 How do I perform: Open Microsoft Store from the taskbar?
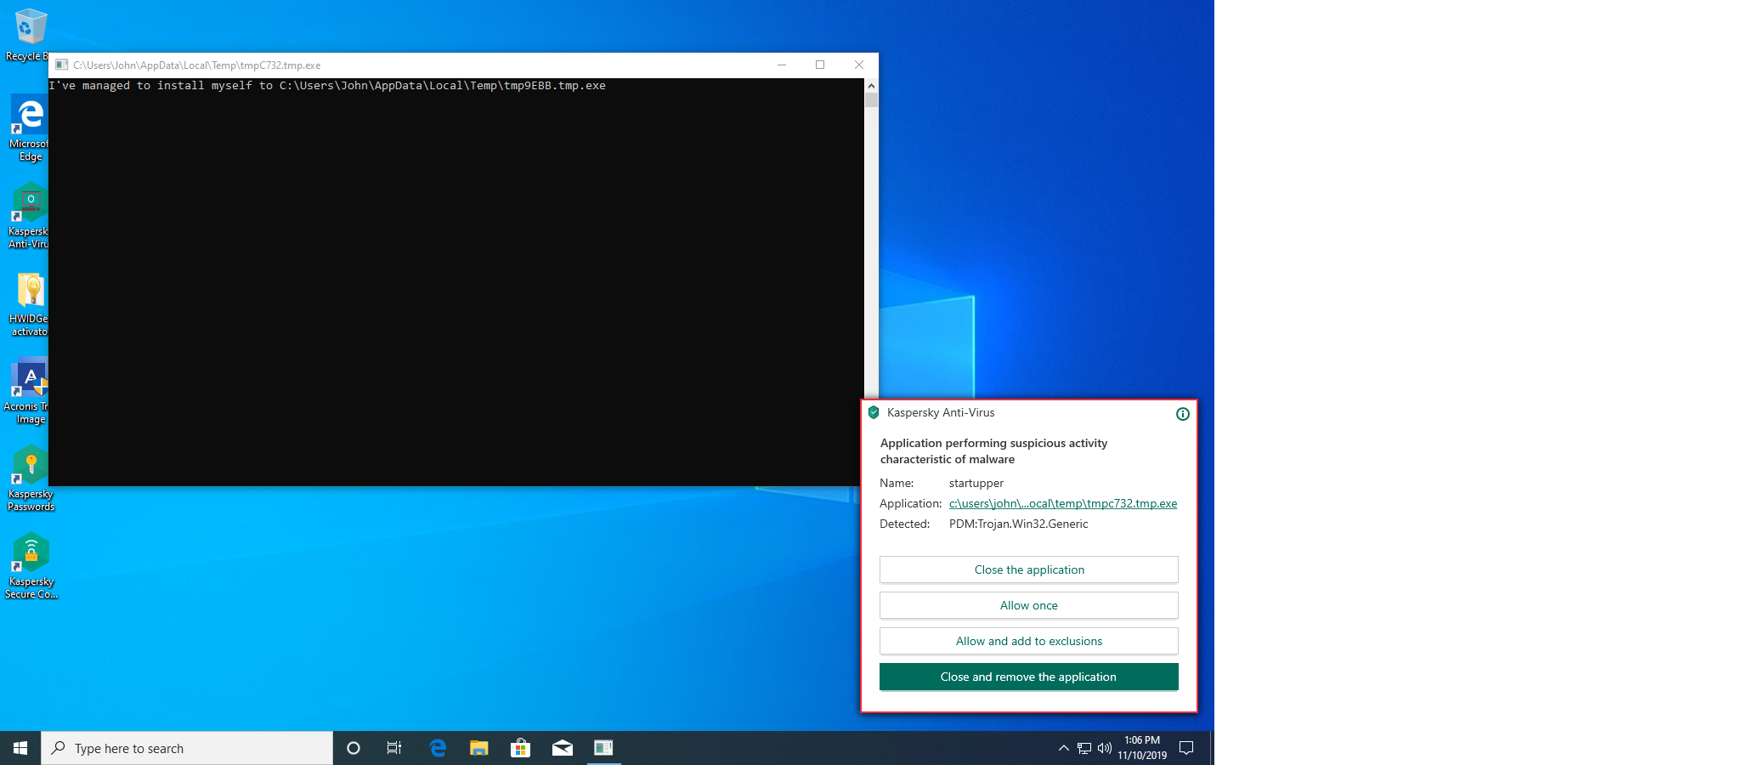pos(521,748)
